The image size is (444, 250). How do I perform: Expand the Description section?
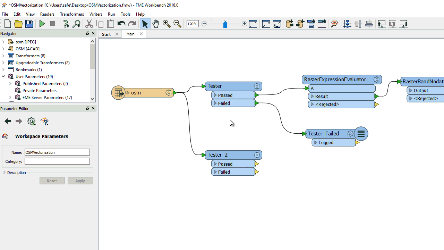5,173
